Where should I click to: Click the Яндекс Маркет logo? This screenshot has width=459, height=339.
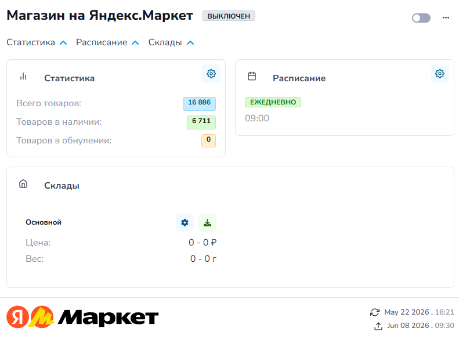(x=82, y=317)
